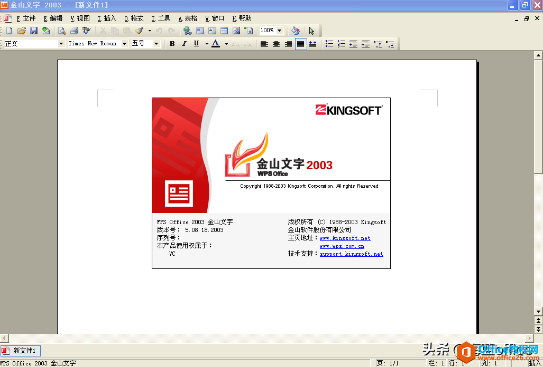Expand the font color arrow

point(226,44)
